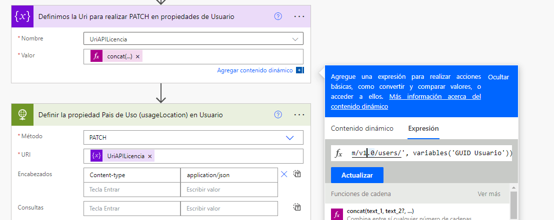This screenshot has height=220, width=554.
Task: Click the HTTP globe icon of the Definir la propiedad action
Action: (22, 115)
